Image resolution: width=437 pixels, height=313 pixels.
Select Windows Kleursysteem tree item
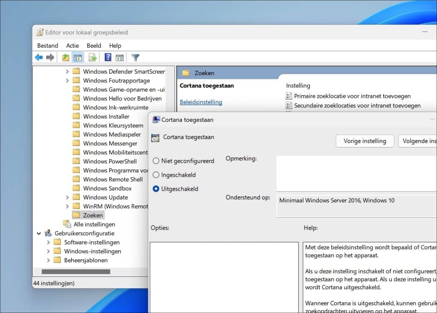pos(113,126)
